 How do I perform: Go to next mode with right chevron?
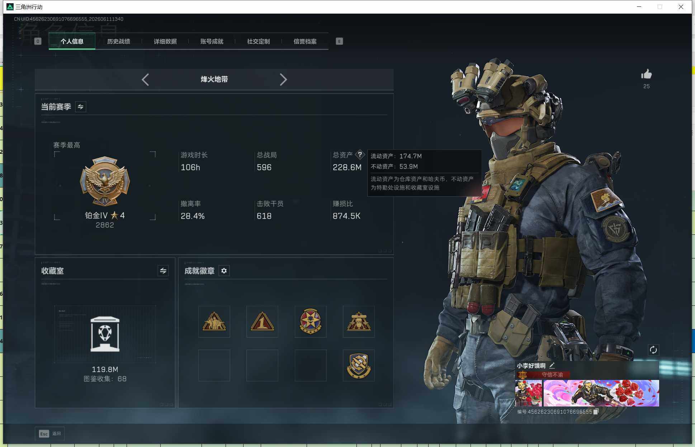(x=283, y=79)
